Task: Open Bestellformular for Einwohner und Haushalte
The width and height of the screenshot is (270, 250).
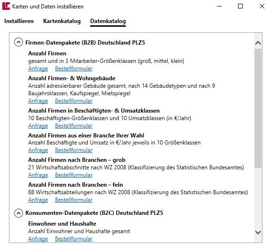Action: 74,239
